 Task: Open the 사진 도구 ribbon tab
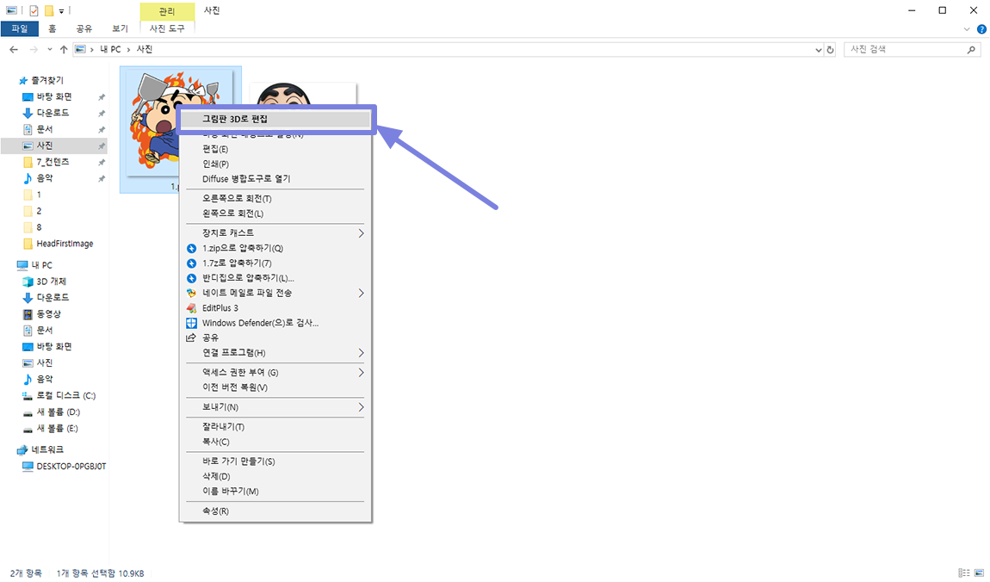(167, 28)
